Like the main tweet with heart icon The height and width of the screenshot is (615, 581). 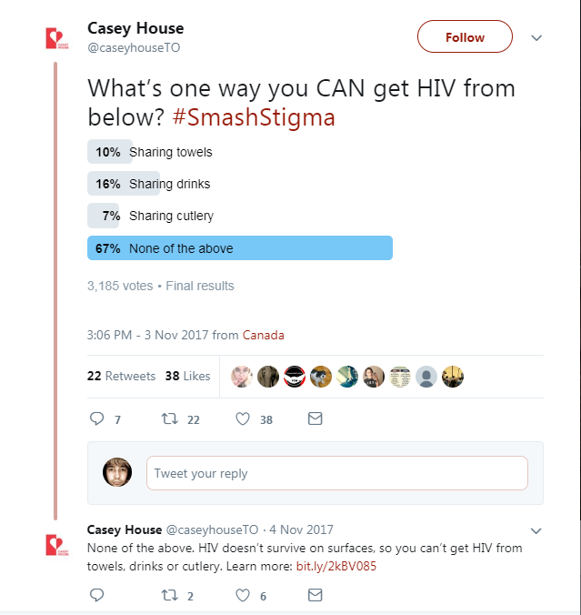pyautogui.click(x=243, y=418)
